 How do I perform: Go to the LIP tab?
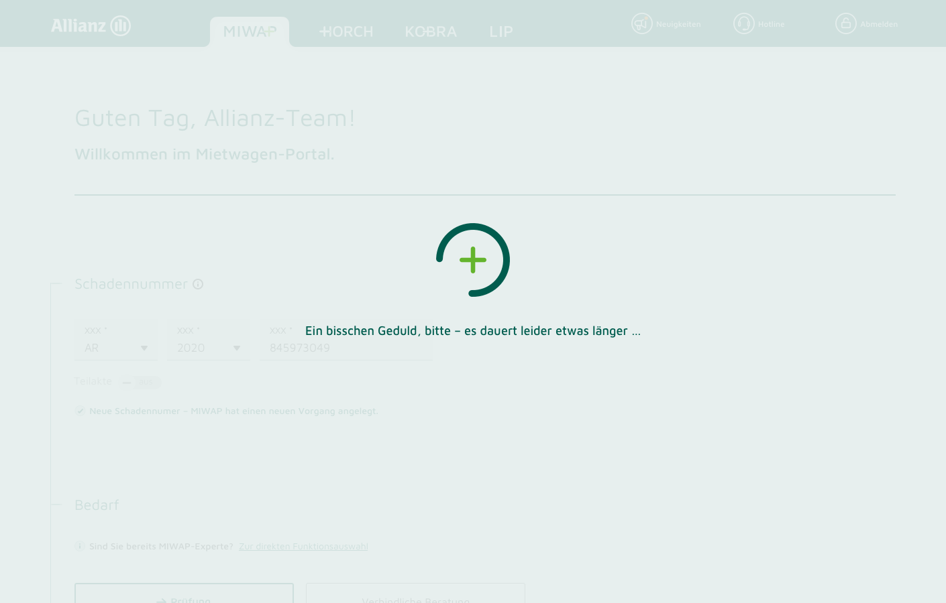pos(501,31)
